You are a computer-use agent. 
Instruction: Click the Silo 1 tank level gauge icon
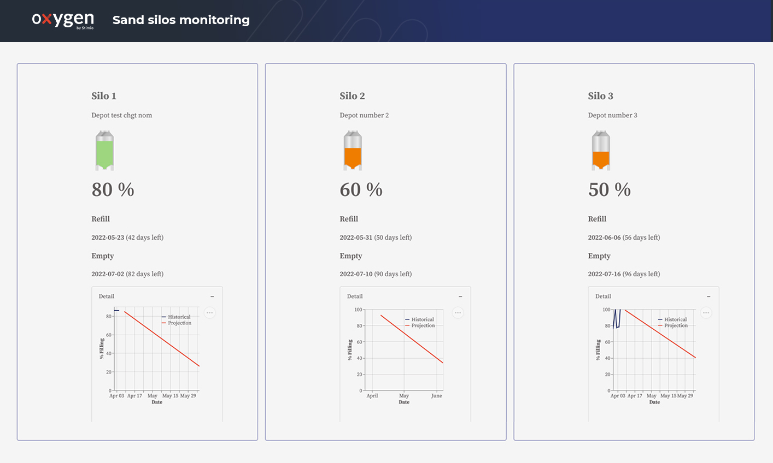[104, 151]
